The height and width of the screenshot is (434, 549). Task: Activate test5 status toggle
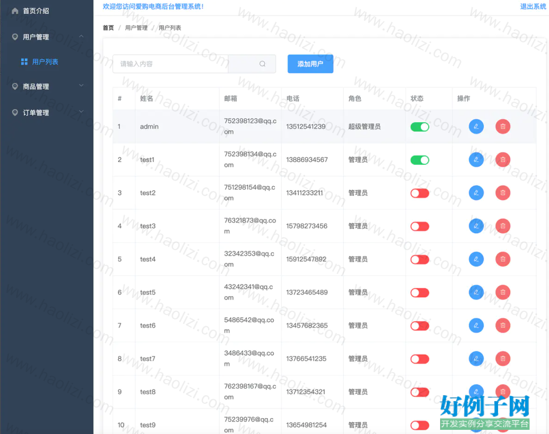(x=420, y=293)
